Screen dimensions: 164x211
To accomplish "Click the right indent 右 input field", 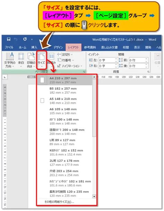I will 108,66.
